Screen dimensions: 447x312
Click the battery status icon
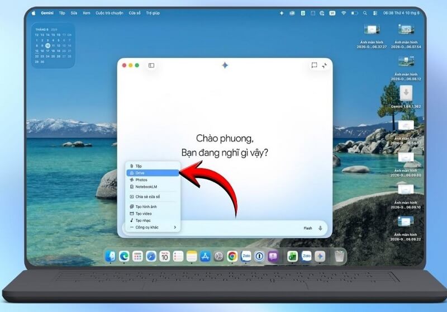354,13
